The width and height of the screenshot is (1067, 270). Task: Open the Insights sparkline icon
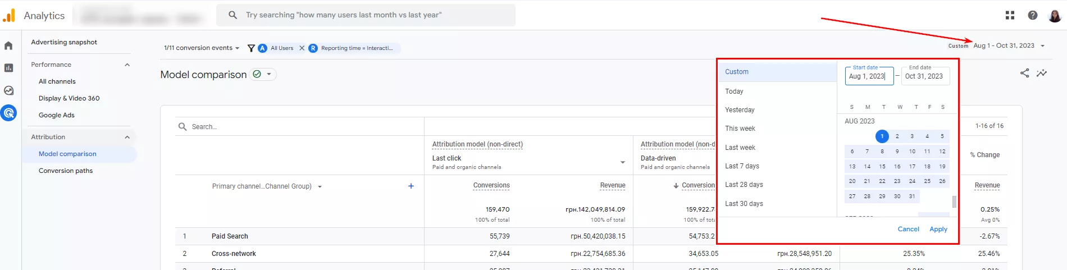coord(1042,73)
